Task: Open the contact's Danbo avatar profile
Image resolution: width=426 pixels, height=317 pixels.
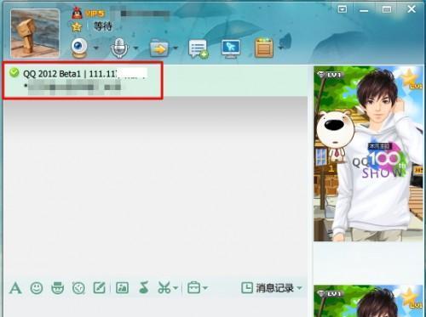Action: [35, 33]
